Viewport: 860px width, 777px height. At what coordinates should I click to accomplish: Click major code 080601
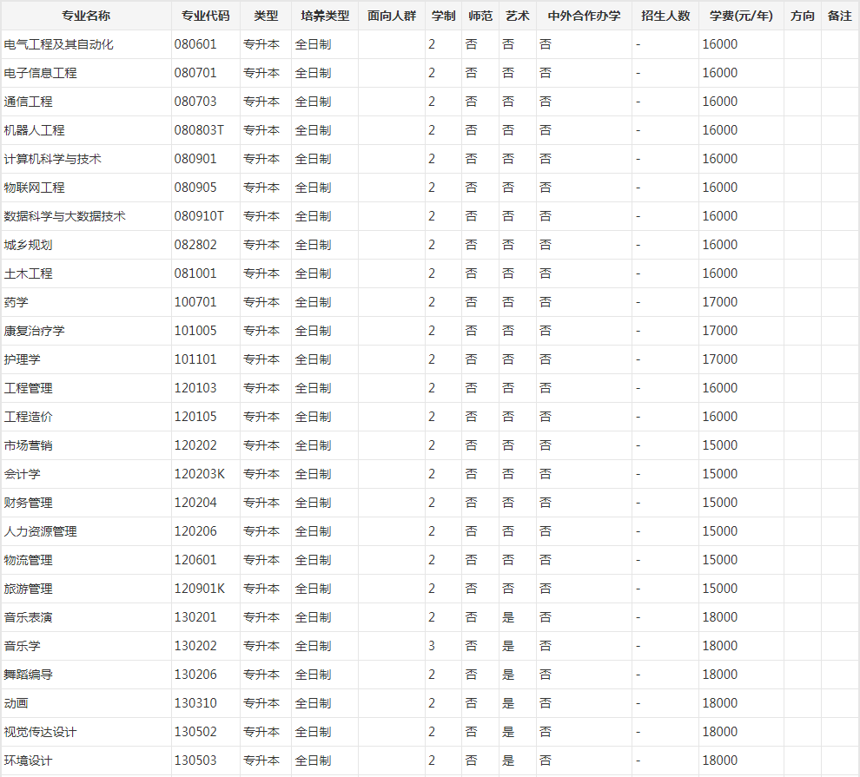coord(195,44)
